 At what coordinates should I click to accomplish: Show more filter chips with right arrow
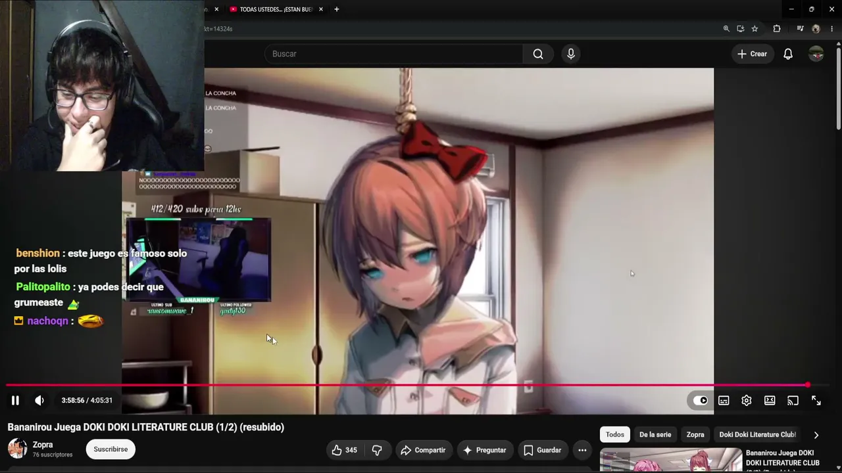816,435
